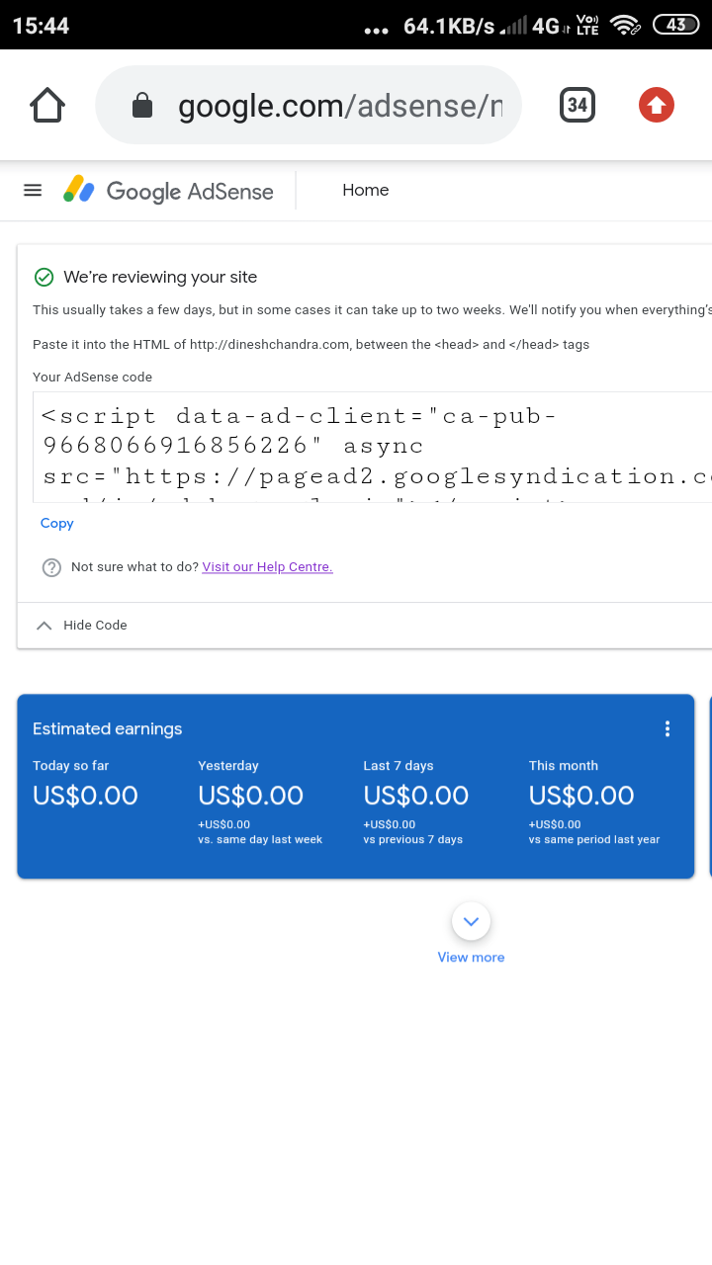Click the green reviewing checkmark icon

[x=44, y=277]
